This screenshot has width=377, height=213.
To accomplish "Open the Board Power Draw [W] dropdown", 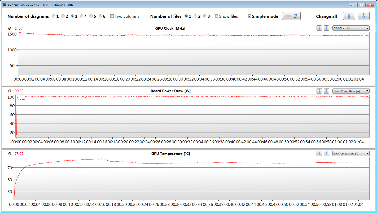I will (x=351, y=91).
